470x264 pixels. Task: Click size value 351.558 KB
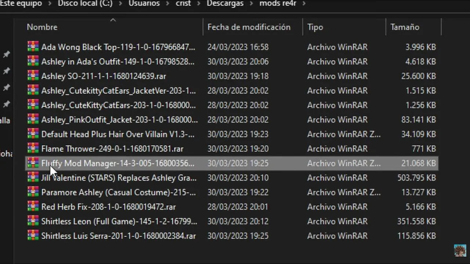416,221
